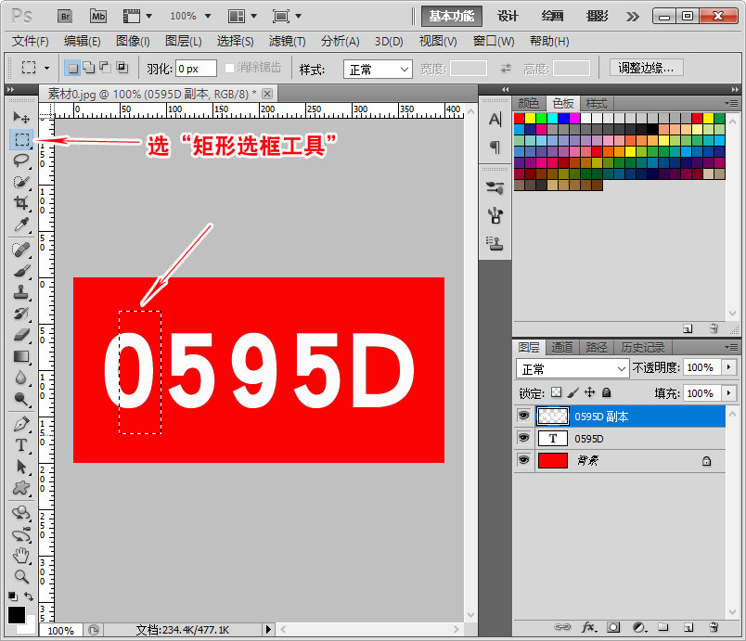746x641 pixels.
Task: Switch to 基本功能 workspace
Action: pyautogui.click(x=452, y=16)
